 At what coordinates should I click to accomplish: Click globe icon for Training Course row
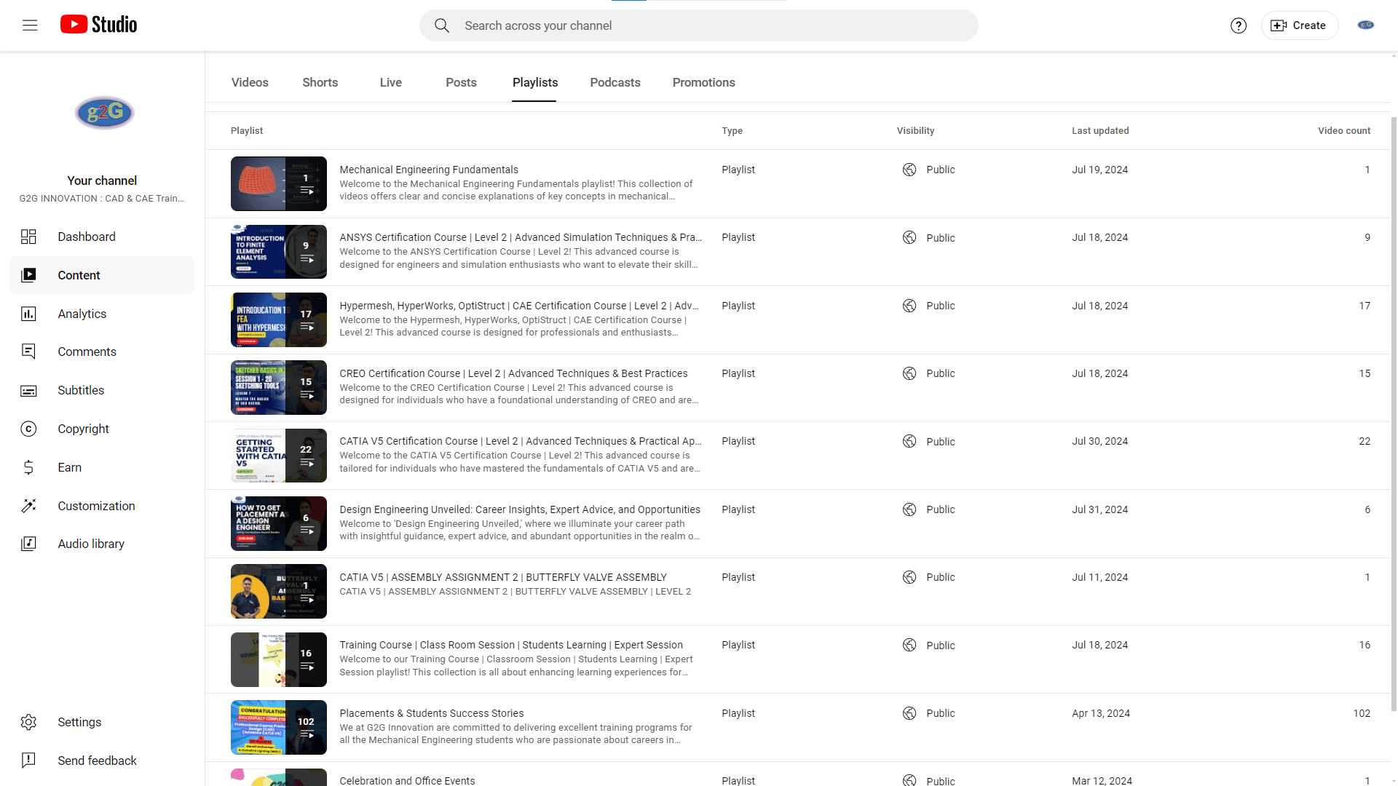909,646
